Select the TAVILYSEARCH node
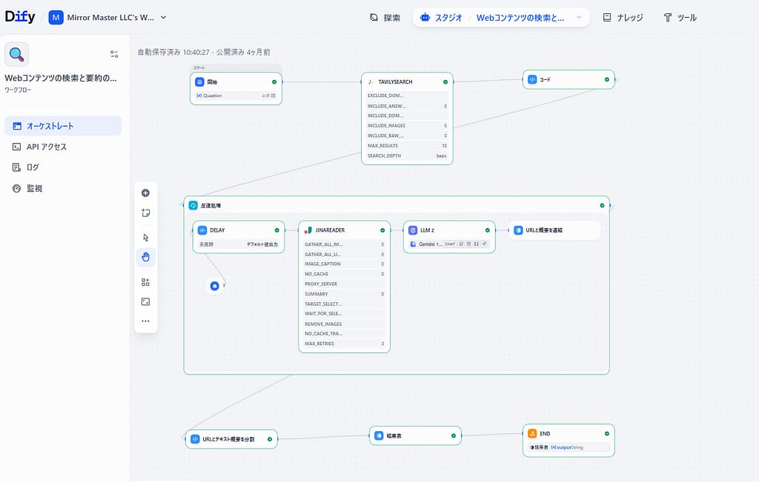This screenshot has height=482, width=759. pyautogui.click(x=395, y=82)
